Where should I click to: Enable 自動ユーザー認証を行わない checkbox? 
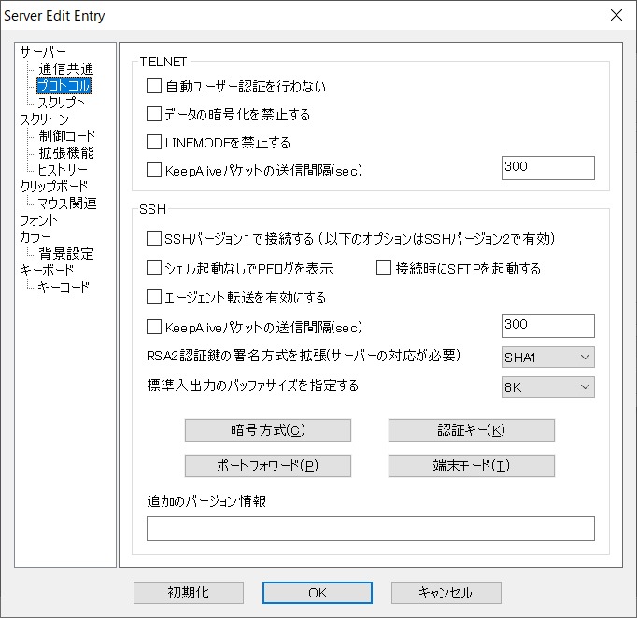click(154, 86)
